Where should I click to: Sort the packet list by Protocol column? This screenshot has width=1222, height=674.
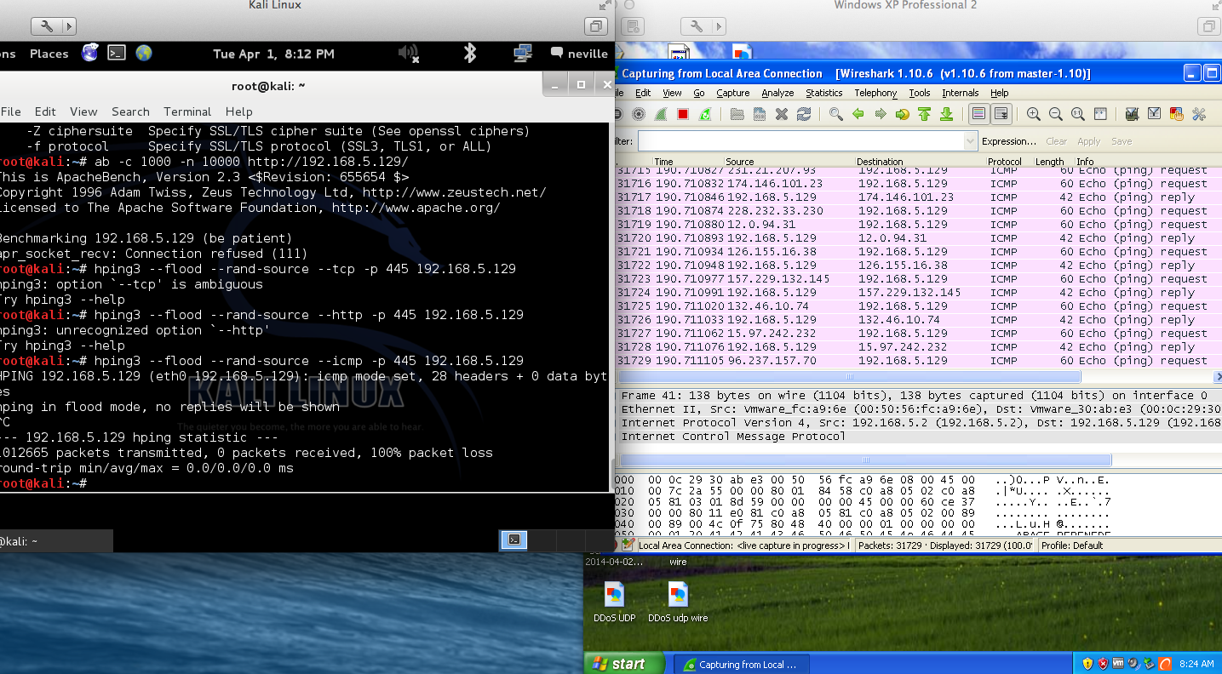tap(1004, 162)
